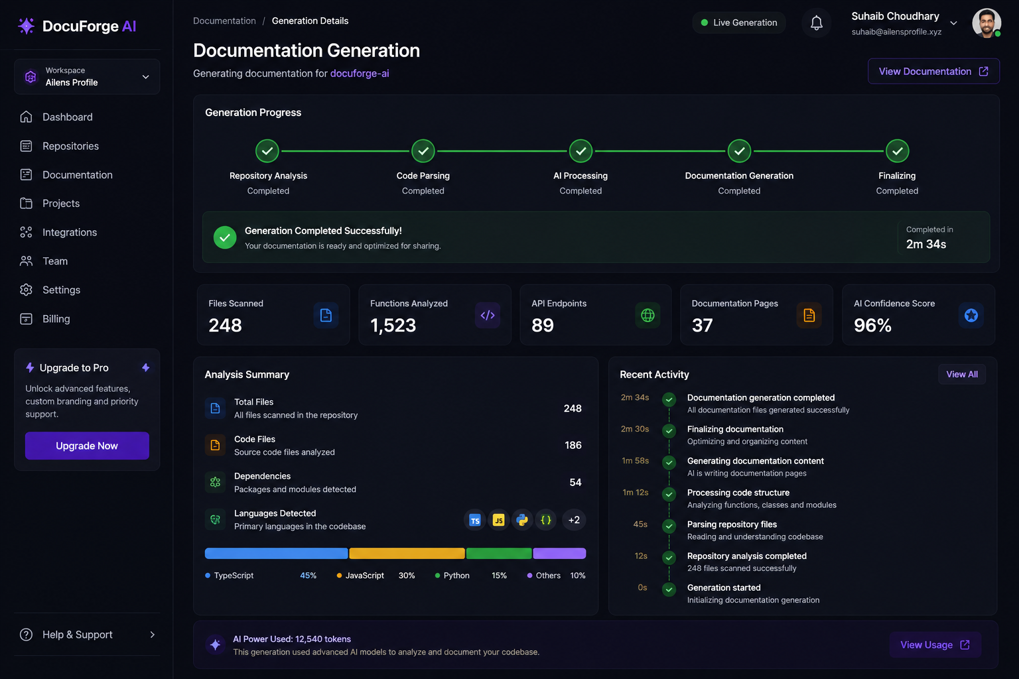Click the AI Processing step checkmark
The width and height of the screenshot is (1019, 679).
click(x=580, y=151)
